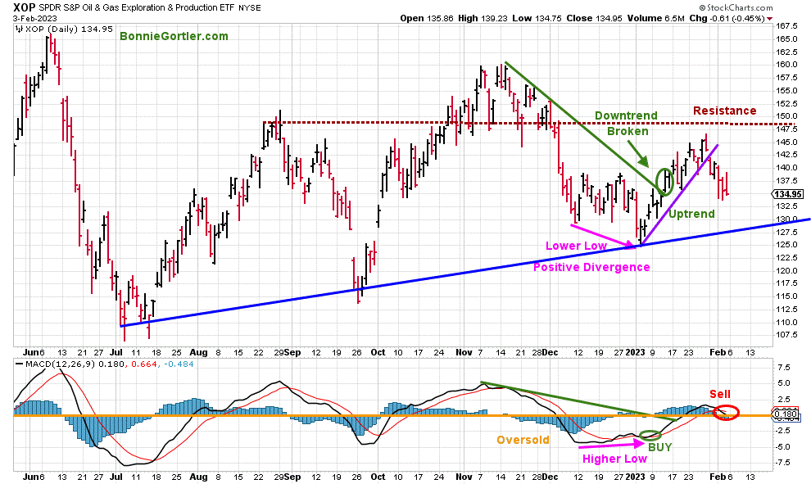The image size is (811, 484).
Task: Click the Oversold label in the MACD panel
Action: 523,440
